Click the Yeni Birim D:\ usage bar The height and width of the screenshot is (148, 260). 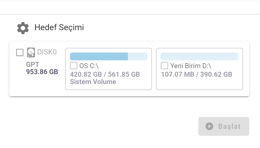point(199,56)
